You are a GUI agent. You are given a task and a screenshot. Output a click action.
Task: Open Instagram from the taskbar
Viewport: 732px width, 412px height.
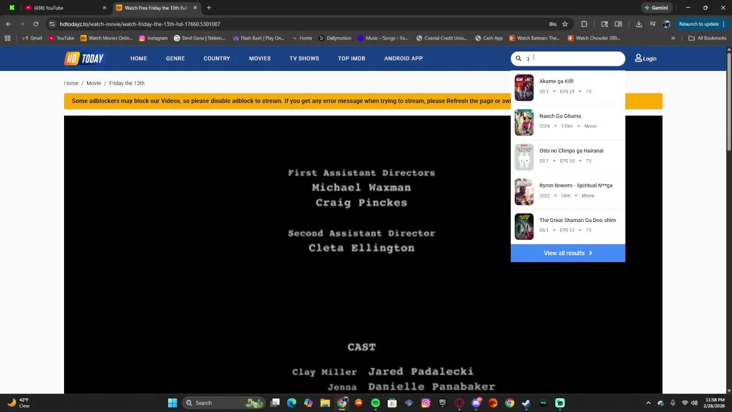coord(425,403)
